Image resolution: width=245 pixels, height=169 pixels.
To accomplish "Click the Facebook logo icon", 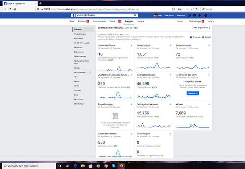I will (73, 15).
